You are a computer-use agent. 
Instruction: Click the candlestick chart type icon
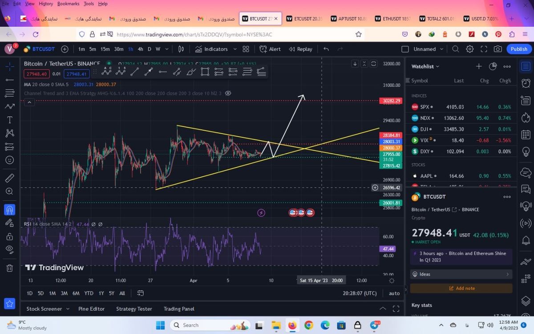click(181, 49)
